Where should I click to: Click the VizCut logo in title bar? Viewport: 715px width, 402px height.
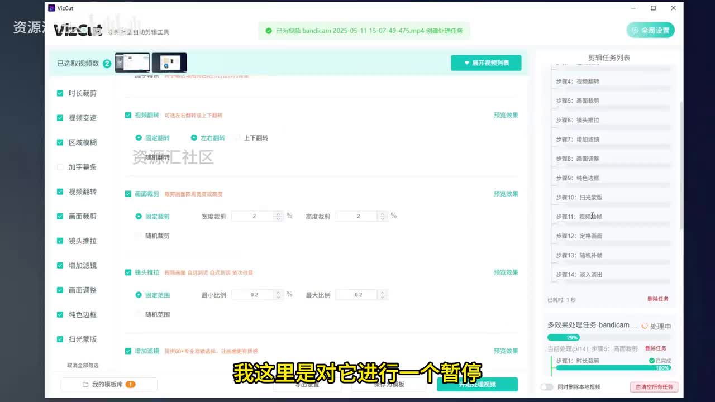pyautogui.click(x=52, y=8)
